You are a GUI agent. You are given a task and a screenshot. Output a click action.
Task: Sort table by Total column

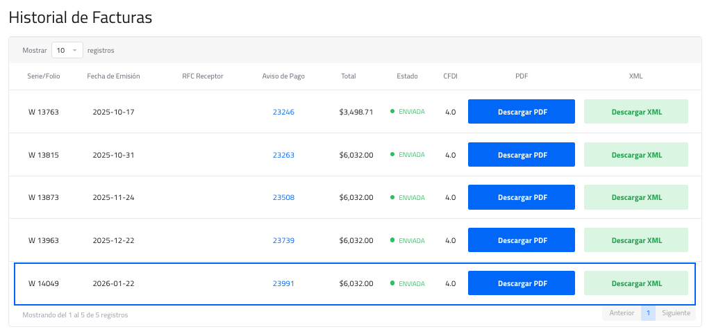click(348, 76)
